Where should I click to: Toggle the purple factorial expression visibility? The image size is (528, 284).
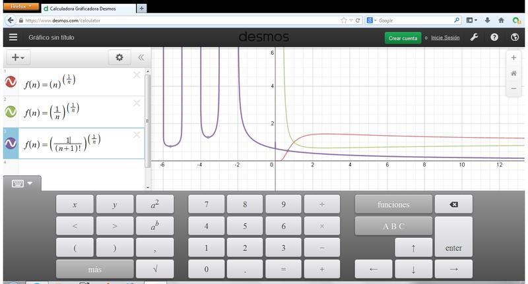click(11, 143)
